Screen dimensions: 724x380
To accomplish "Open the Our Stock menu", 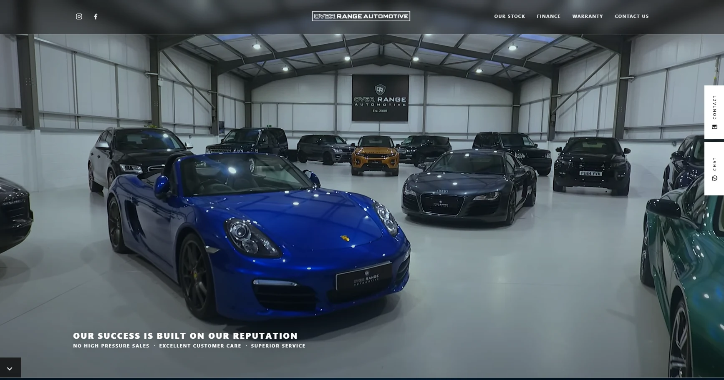I will click(x=510, y=16).
